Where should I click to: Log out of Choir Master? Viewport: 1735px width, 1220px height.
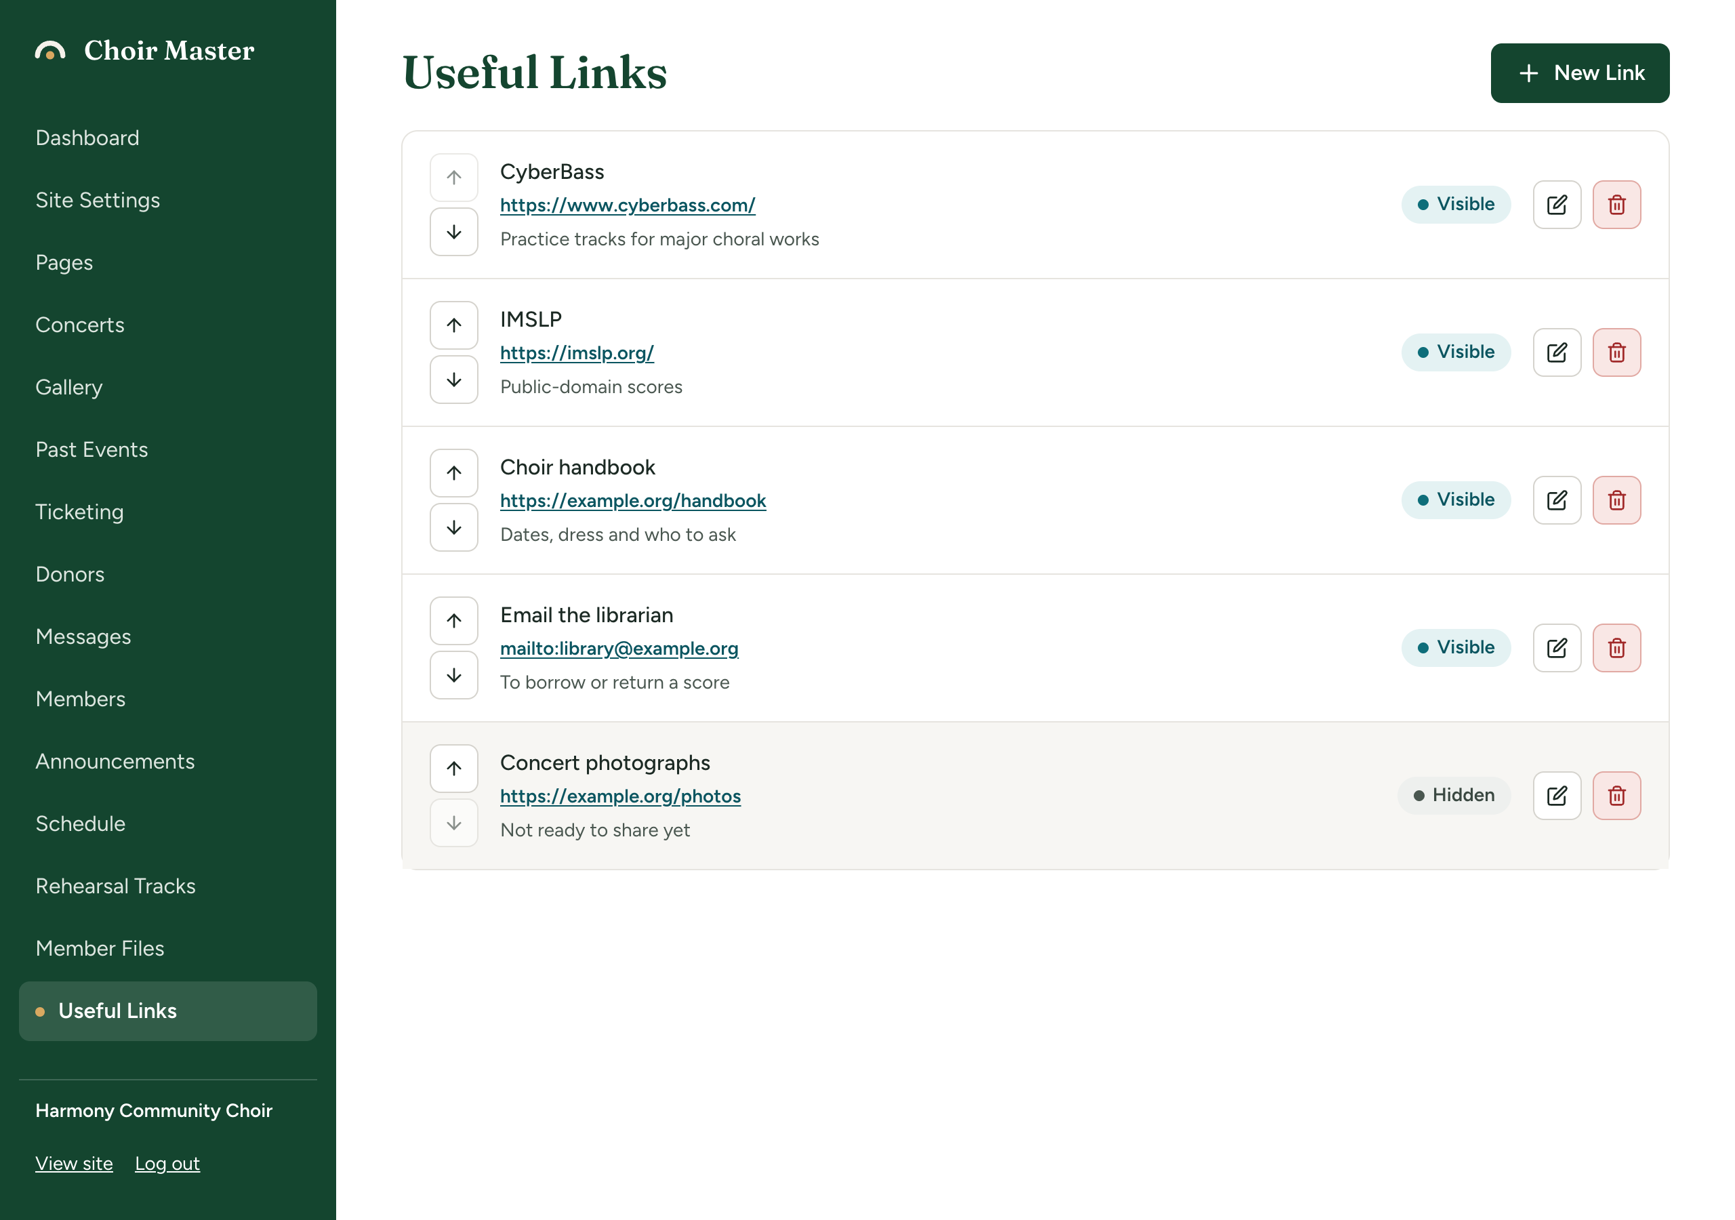pos(167,1163)
